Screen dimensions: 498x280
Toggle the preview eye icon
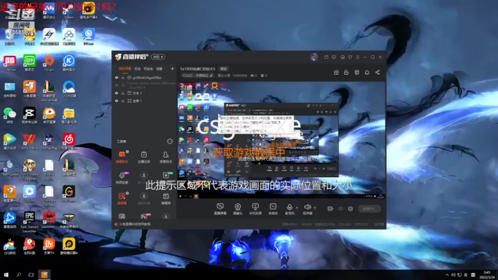click(x=341, y=208)
